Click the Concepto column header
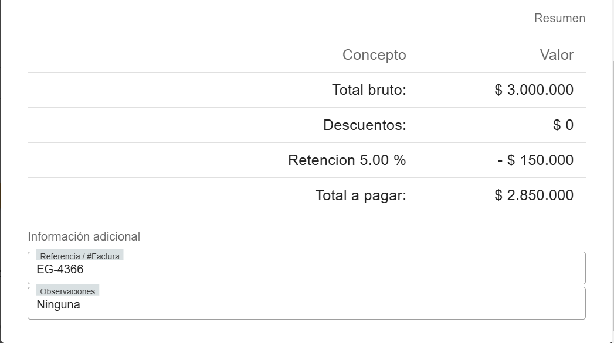Viewport: 614px width, 343px height. (x=375, y=54)
